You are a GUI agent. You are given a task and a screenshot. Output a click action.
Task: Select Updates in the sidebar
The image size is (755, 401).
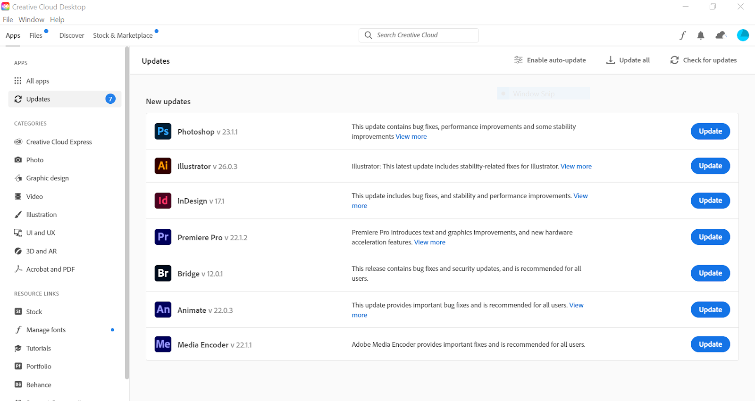click(65, 99)
